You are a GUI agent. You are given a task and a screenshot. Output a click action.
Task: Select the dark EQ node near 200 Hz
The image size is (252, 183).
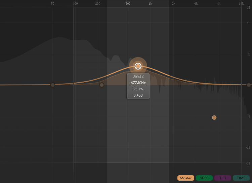pos(102,85)
